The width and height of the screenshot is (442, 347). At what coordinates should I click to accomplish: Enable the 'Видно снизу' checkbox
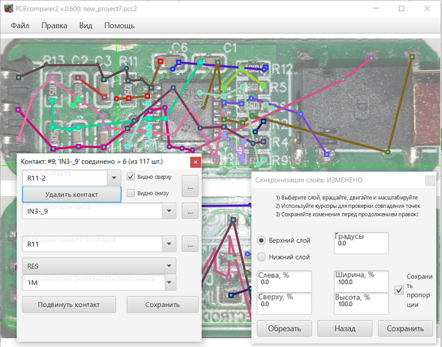point(131,193)
